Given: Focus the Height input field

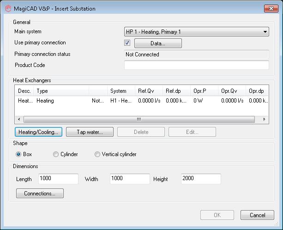Looking at the screenshot, I should tap(201, 179).
